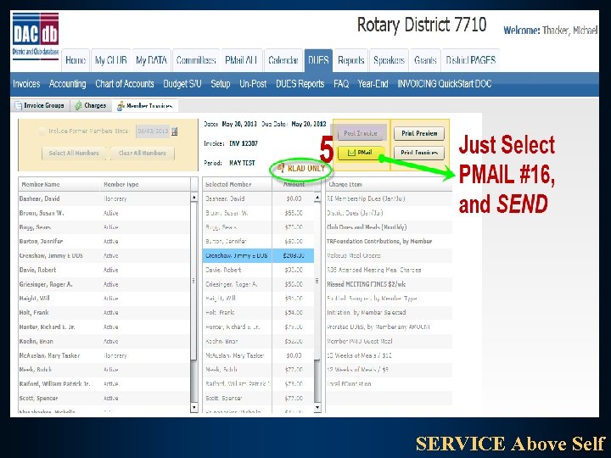Viewport: 611px width, 458px height.
Task: Open the Invoices submenu item
Action: click(x=26, y=84)
